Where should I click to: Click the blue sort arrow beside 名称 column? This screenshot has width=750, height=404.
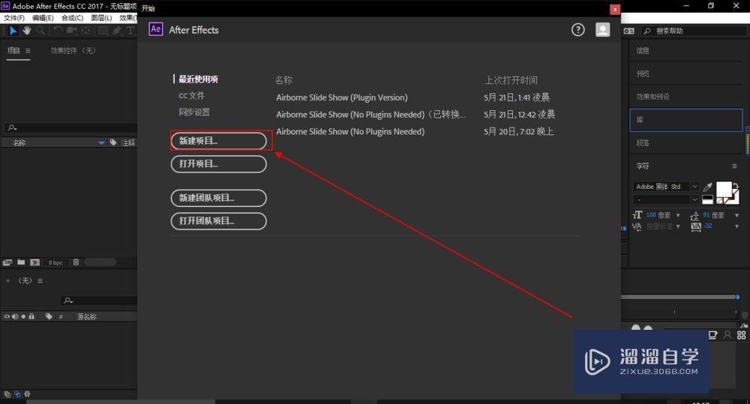click(101, 142)
